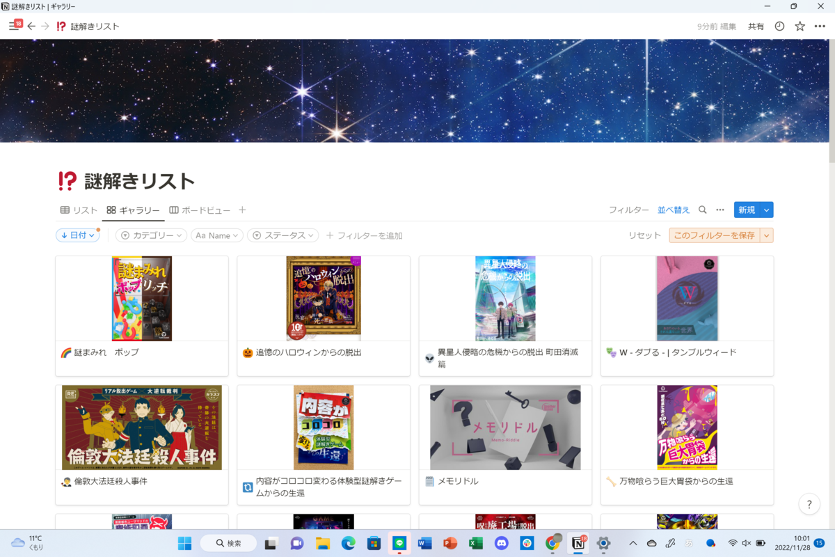Open page history clock icon
The image size is (835, 557).
point(779,26)
